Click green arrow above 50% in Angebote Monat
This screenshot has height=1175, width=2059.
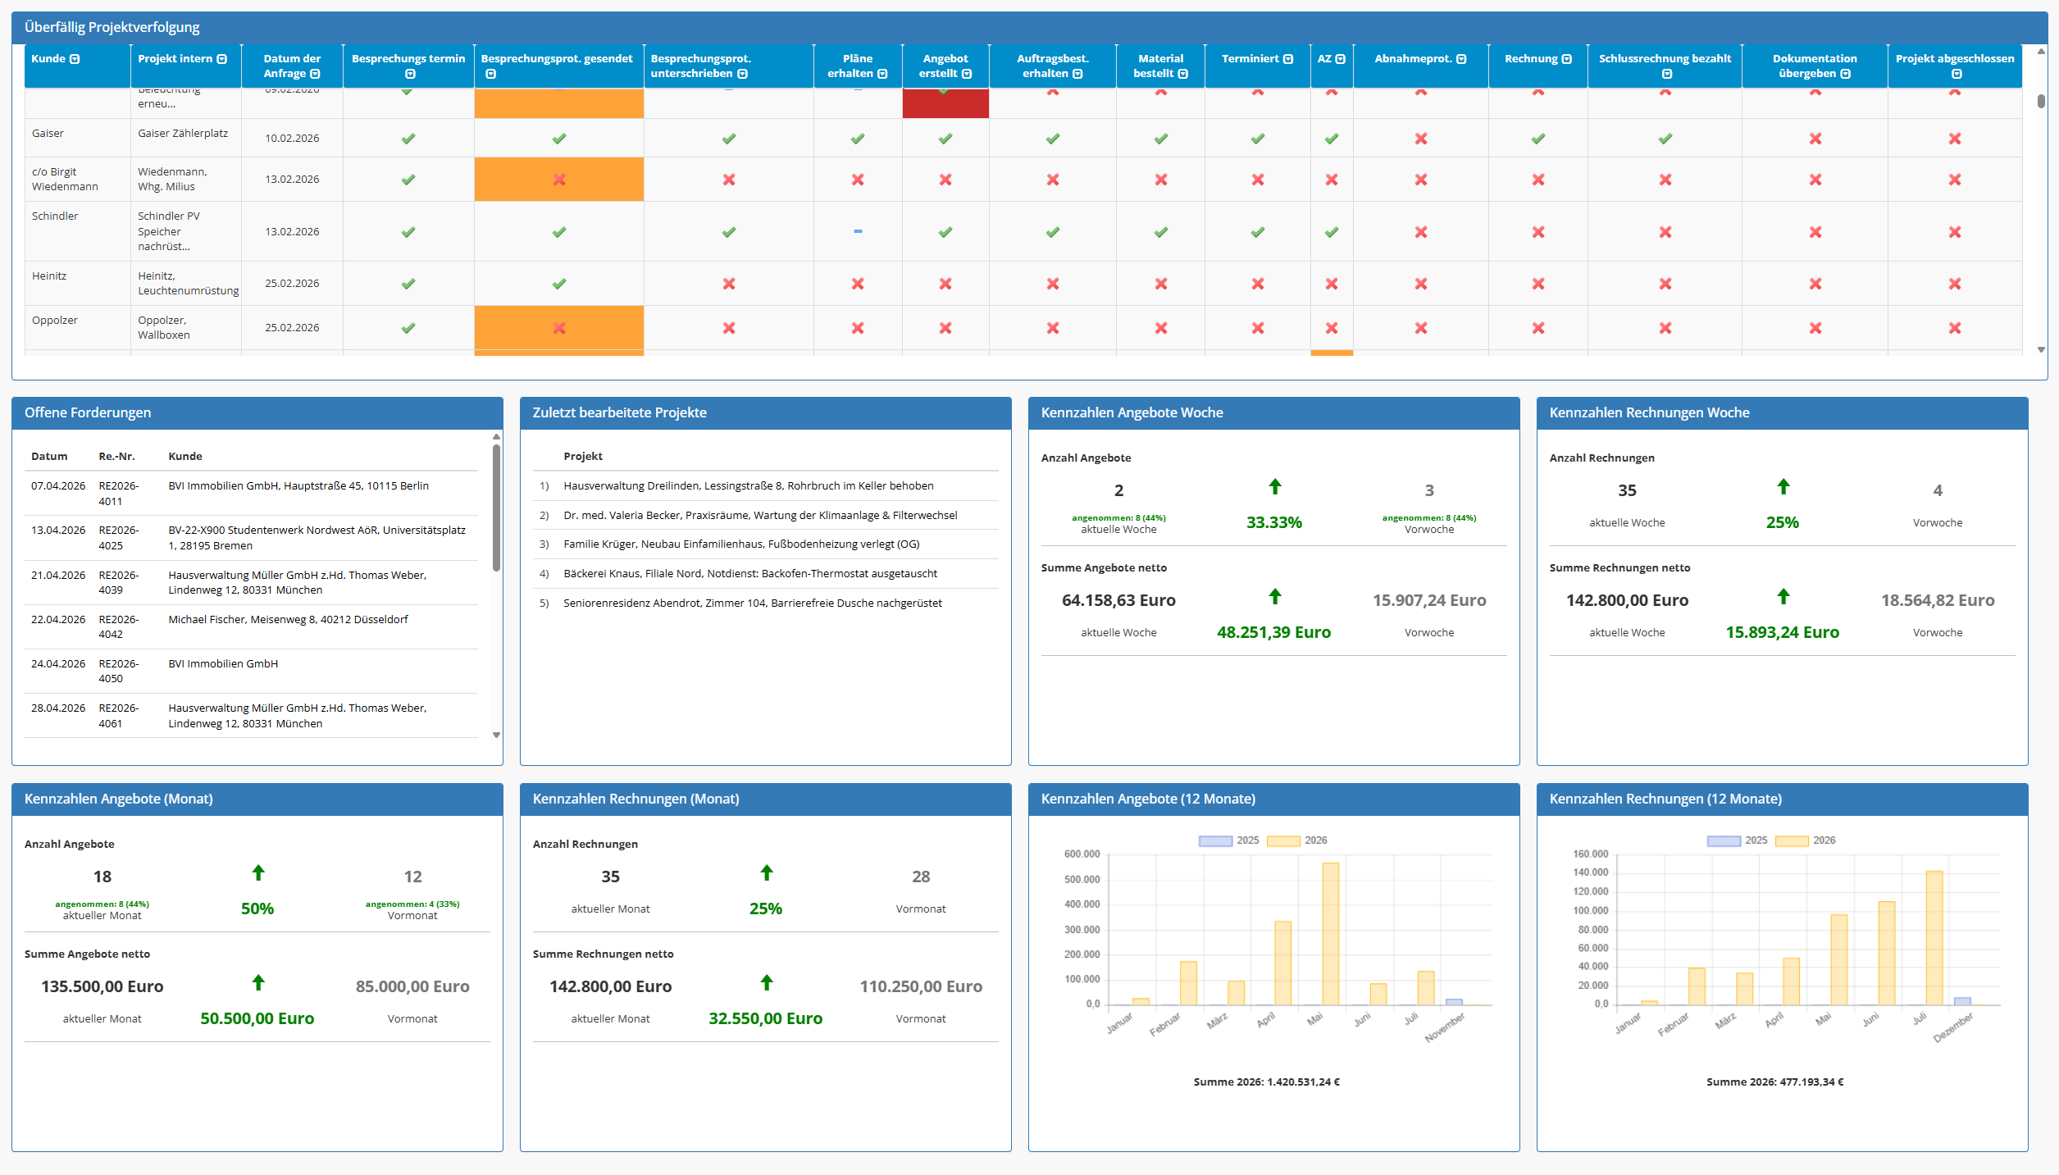pos(257,873)
